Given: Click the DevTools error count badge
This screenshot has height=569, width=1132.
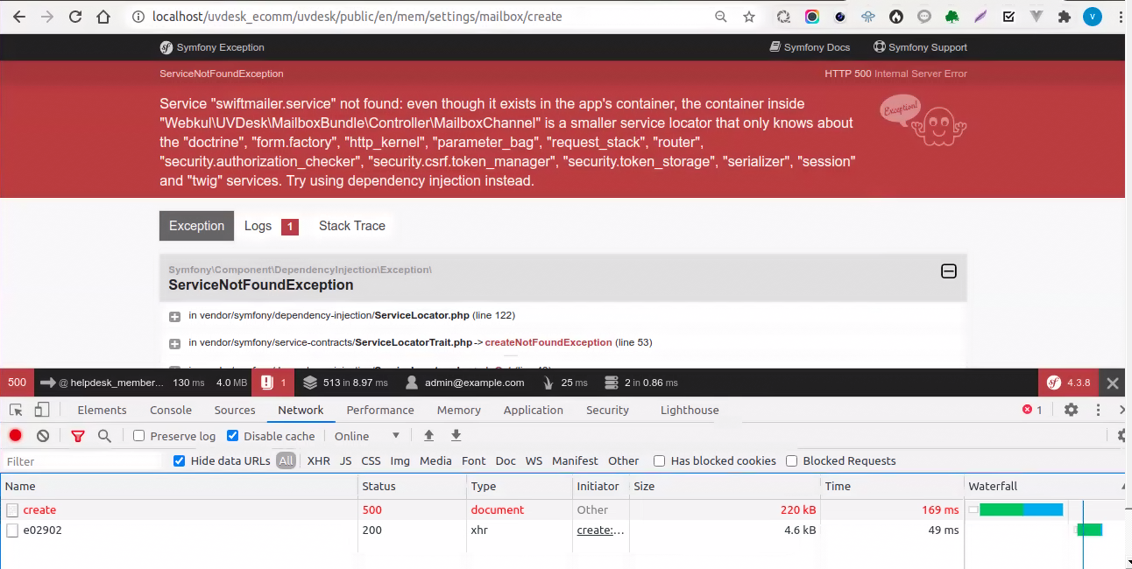Looking at the screenshot, I should pyautogui.click(x=1032, y=410).
